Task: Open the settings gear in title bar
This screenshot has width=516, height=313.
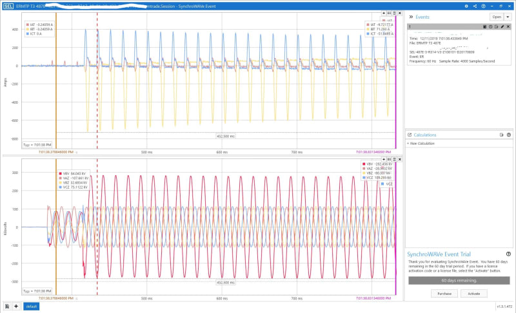Action: click(x=466, y=6)
